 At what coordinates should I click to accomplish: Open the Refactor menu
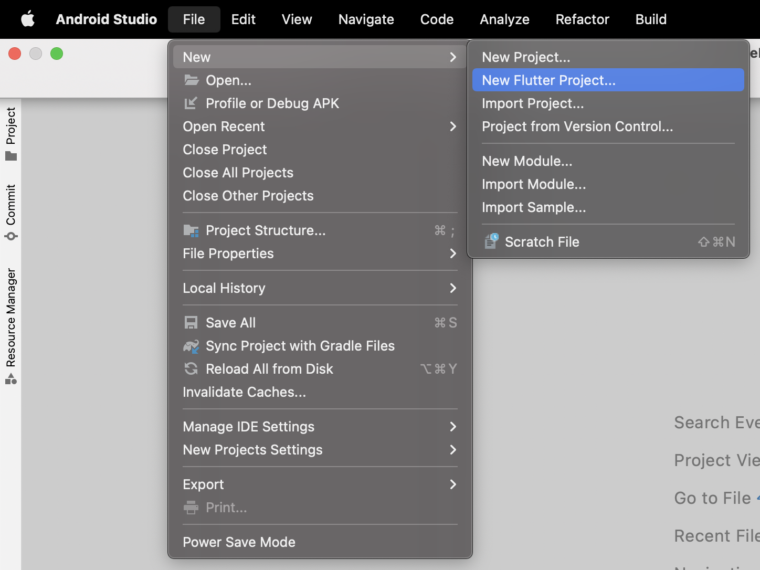click(583, 19)
